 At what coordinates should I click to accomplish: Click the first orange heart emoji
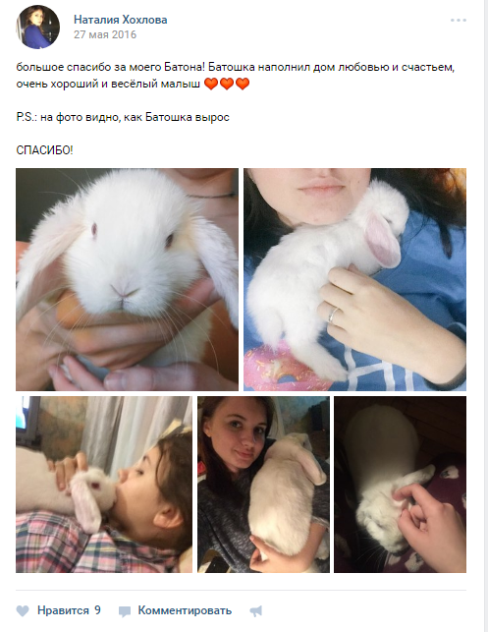click(211, 84)
